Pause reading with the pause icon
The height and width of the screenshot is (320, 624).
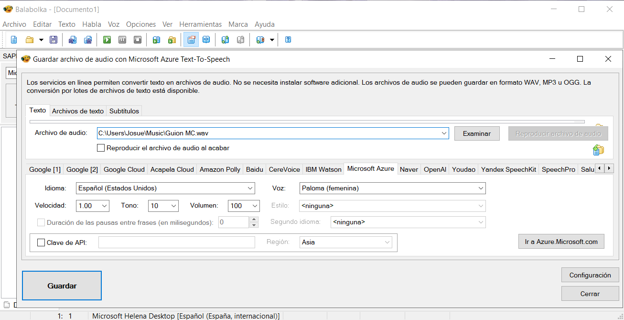pos(122,40)
